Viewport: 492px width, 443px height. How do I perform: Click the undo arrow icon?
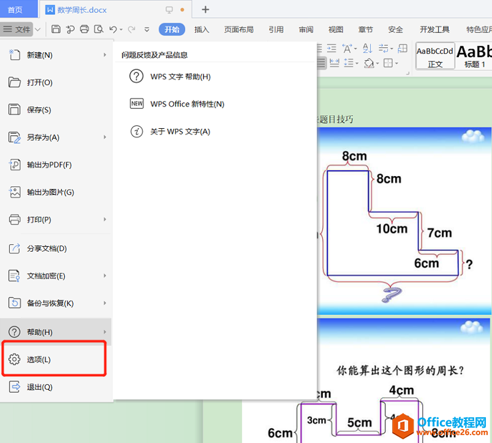click(x=113, y=29)
